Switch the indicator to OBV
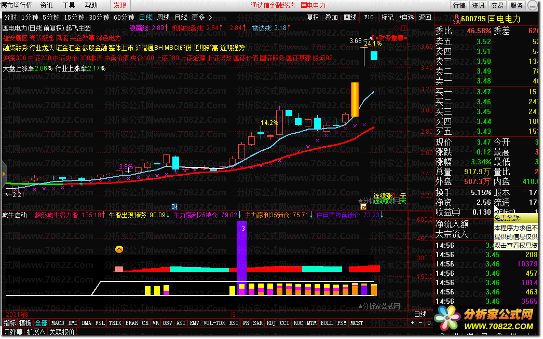 click(167, 323)
